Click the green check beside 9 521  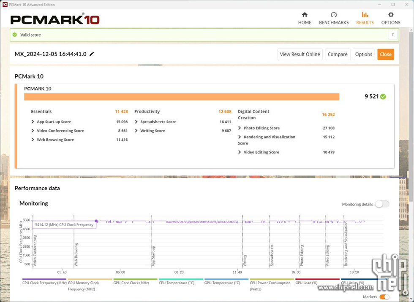pos(383,97)
